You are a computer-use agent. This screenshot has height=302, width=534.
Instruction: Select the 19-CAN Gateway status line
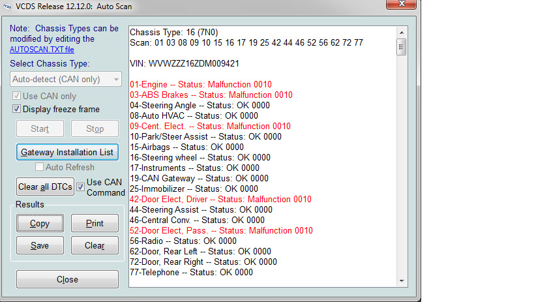199,178
